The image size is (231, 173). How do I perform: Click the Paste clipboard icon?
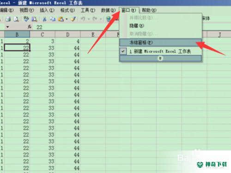click(61, 19)
